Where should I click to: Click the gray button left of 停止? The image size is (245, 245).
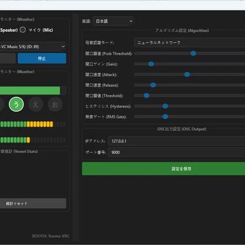pos(8,59)
